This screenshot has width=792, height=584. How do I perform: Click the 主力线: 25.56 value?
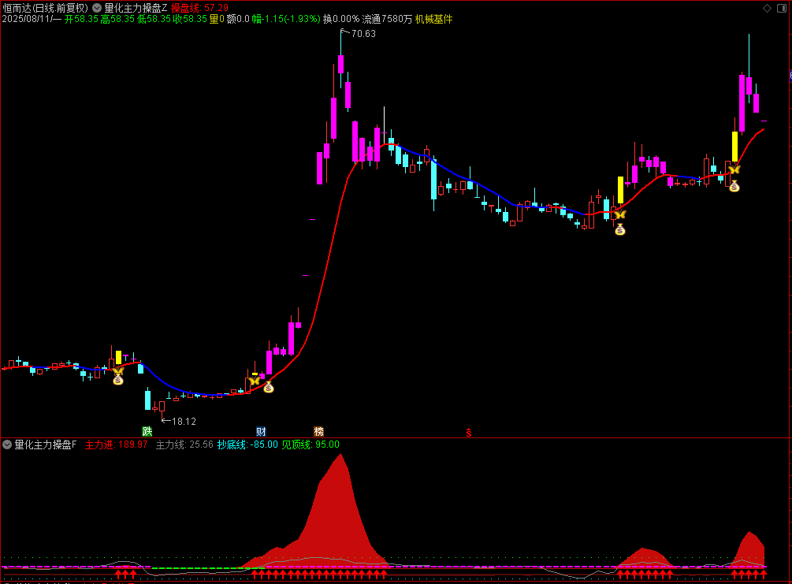click(184, 445)
